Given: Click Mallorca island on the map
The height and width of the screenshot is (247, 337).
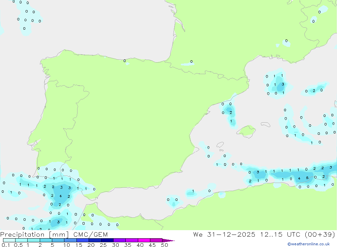Looking at the screenshot, I should [x=246, y=131].
